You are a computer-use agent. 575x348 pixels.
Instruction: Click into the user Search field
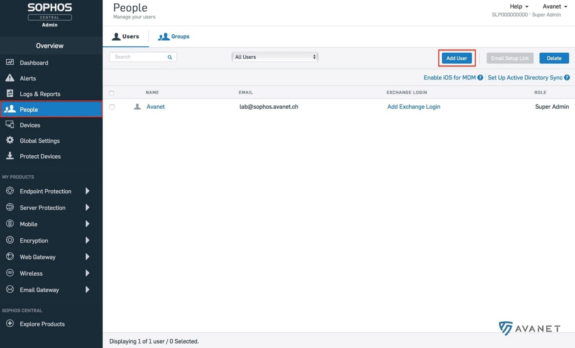139,57
